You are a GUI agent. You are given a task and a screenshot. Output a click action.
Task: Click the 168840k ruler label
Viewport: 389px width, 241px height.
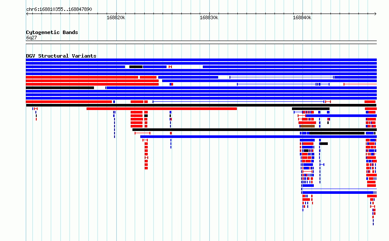pyautogui.click(x=302, y=17)
